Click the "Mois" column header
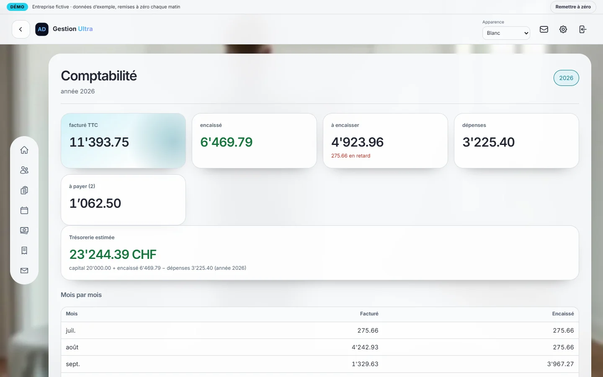This screenshot has height=377, width=603. (x=72, y=314)
